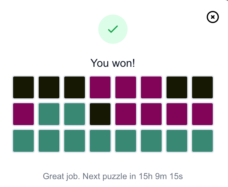
Task: Click the first magenta tile in top row
Action: click(100, 87)
